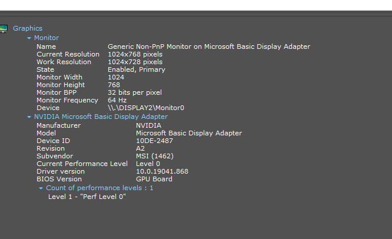392x239 pixels.
Task: Open the Graphics section heading
Action: [x=28, y=28]
